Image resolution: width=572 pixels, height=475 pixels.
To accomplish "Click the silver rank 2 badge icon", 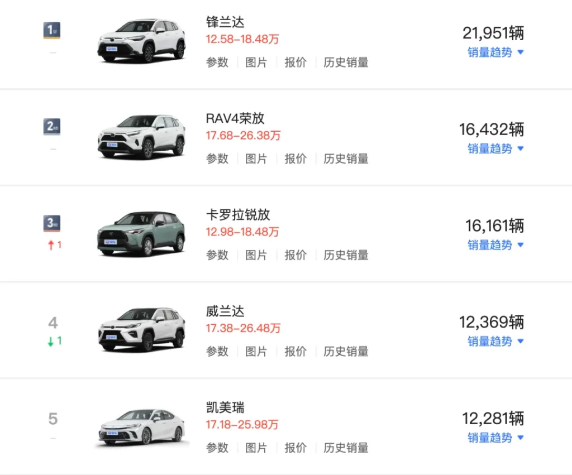I will 52,127.
